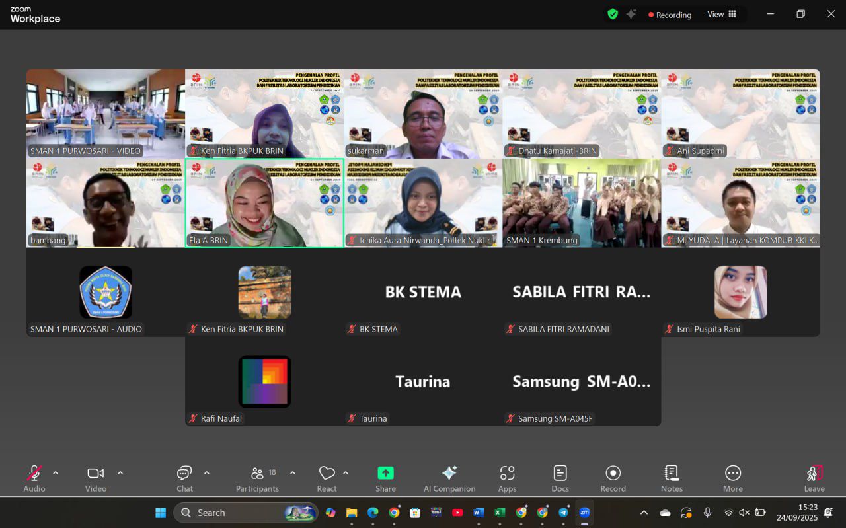Toggle the meeting Record control
Image resolution: width=846 pixels, height=528 pixels.
click(613, 472)
